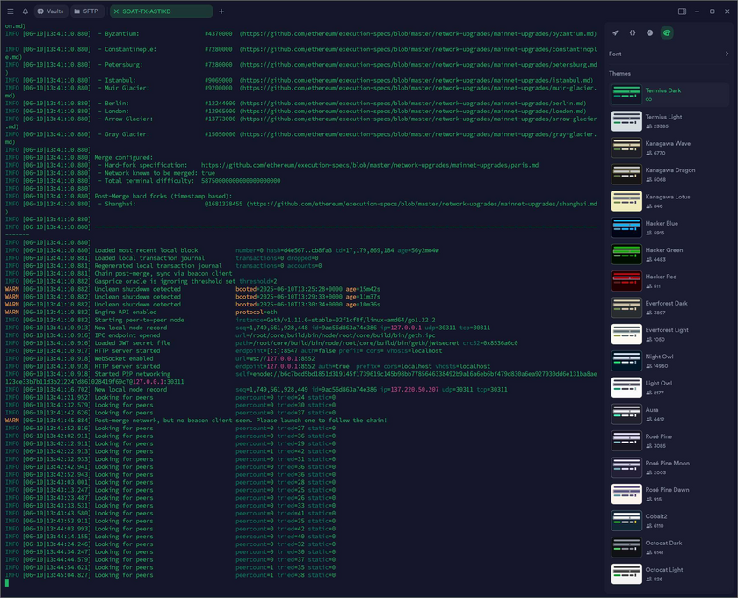
Task: Switch to the SFTP tab
Action: click(x=87, y=11)
